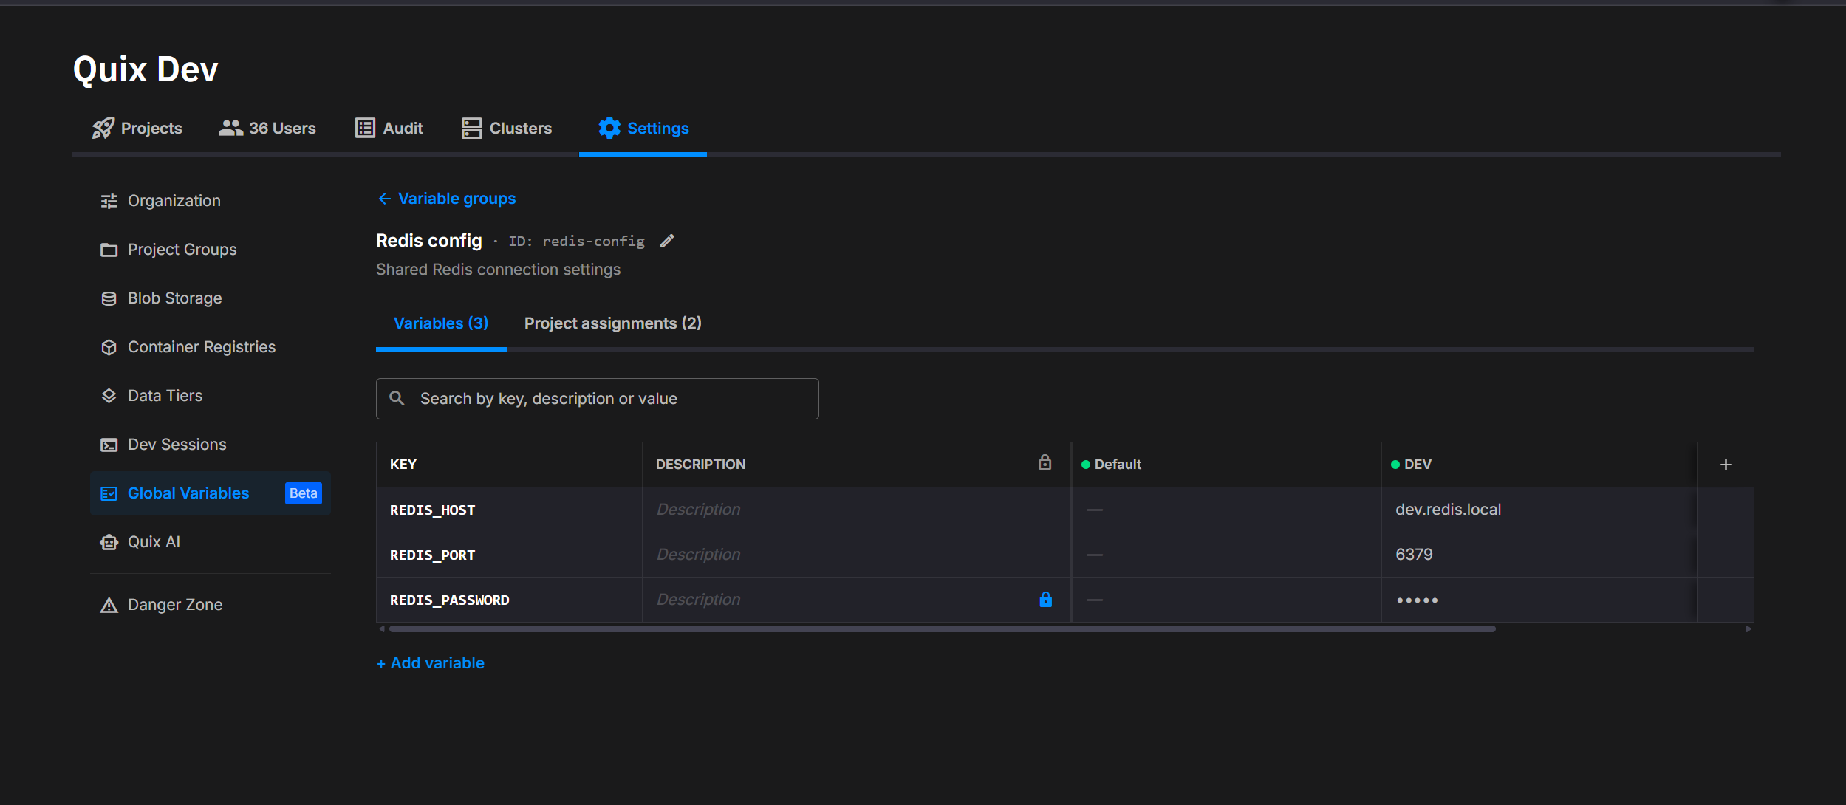Screen dimensions: 1846x805
Task: Click the Dev Sessions terminal icon
Action: coord(109,445)
